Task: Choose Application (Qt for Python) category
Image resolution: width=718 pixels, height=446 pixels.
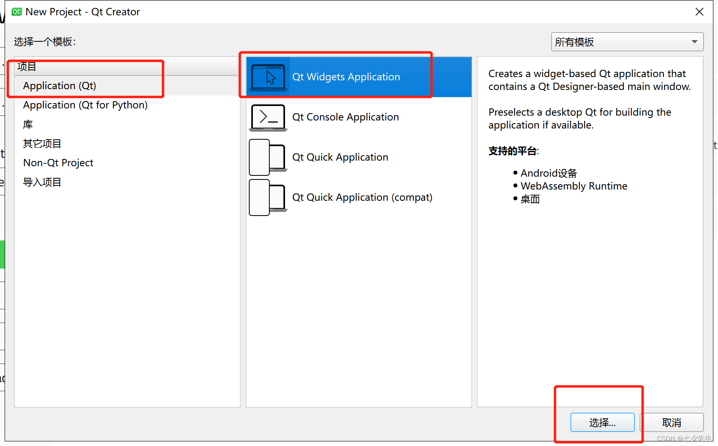Action: point(85,105)
